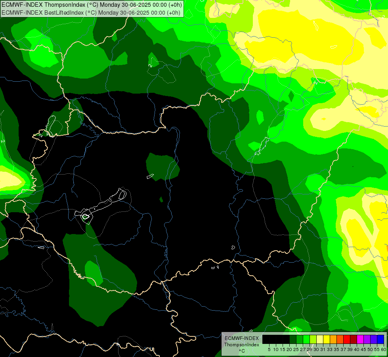The image size is (388, 357).
Task: Click the magenta 40-45 legend swatch
Action: pos(360,339)
